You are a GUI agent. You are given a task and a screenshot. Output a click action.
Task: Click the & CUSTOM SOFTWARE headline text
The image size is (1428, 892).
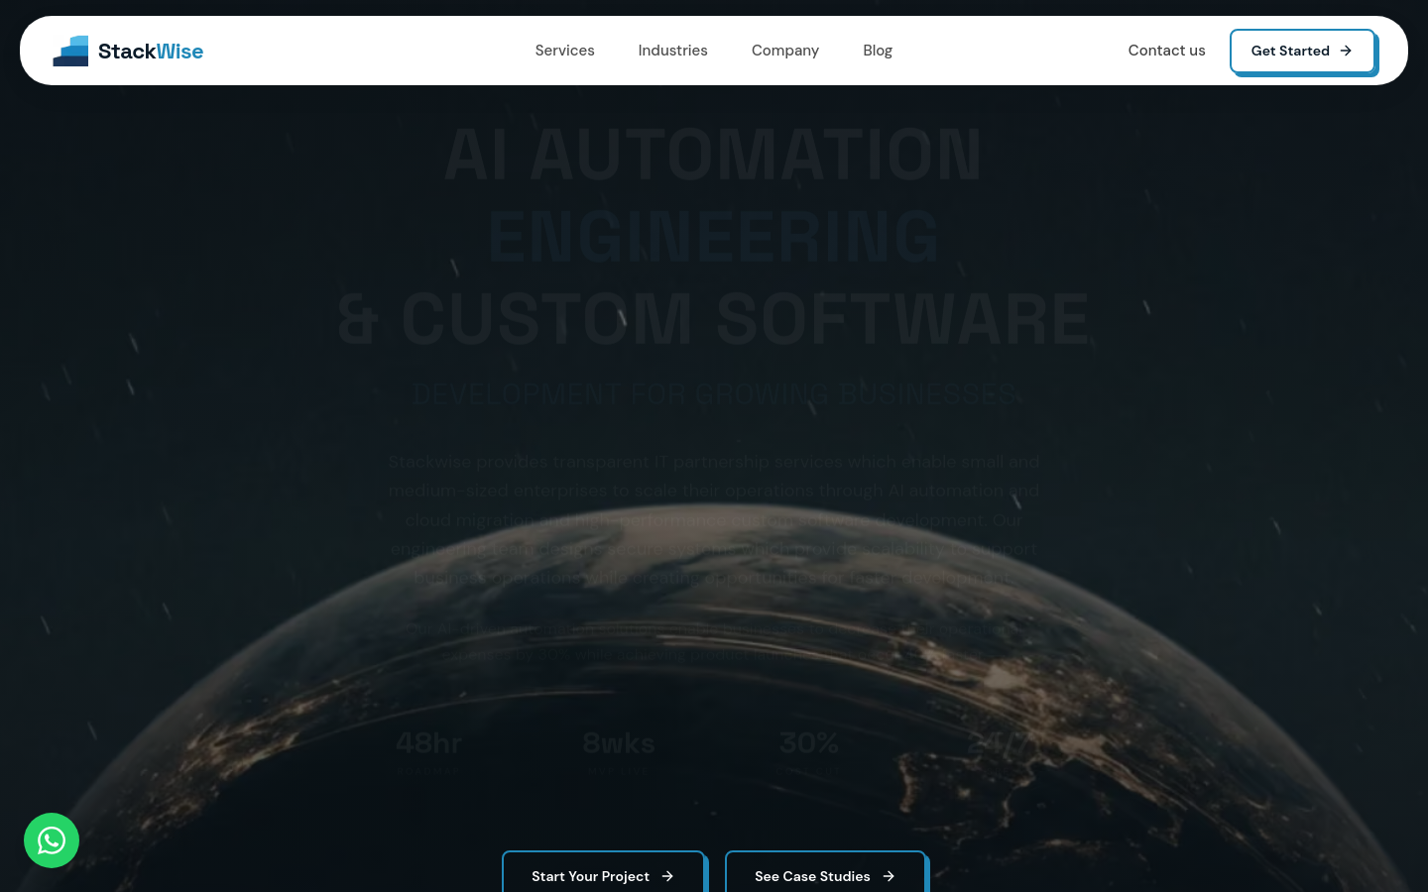click(x=713, y=319)
